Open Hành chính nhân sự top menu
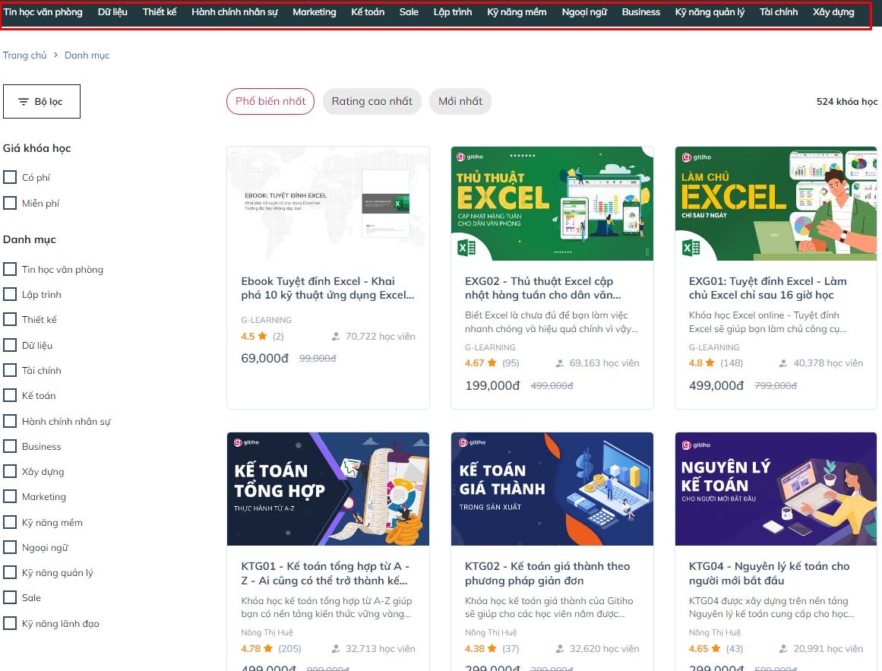Image resolution: width=882 pixels, height=671 pixels. (235, 12)
